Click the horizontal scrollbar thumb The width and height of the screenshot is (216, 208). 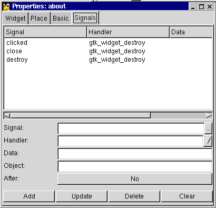(81, 116)
